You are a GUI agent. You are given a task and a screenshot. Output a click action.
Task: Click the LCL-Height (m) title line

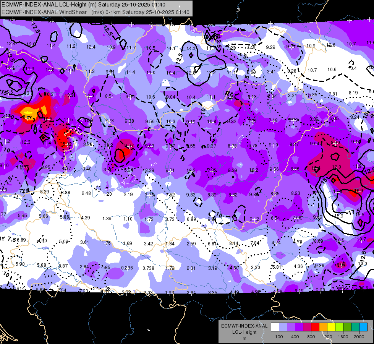84,5
